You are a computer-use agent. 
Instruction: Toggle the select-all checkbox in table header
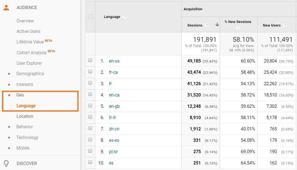click(x=91, y=17)
